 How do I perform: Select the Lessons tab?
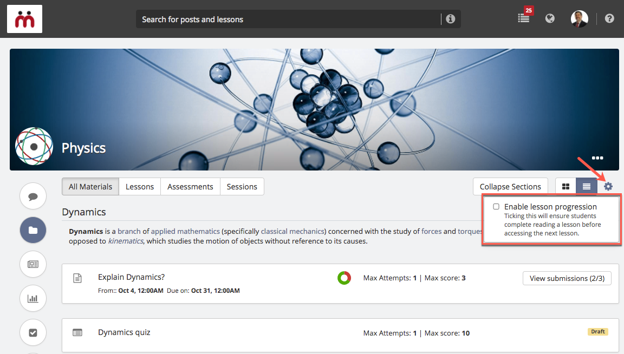tap(140, 187)
